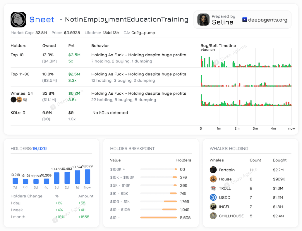Click the 1 week amount +411
The width and height of the screenshot is (302, 231).
[82, 210]
